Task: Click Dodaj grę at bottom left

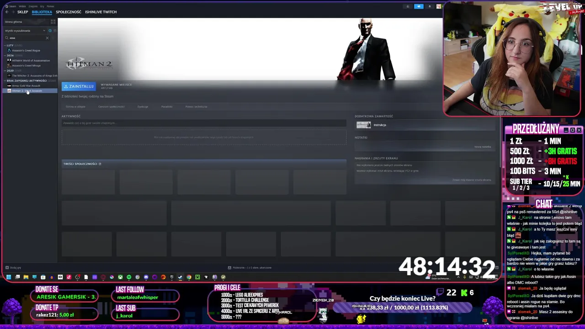Action: 13,267
